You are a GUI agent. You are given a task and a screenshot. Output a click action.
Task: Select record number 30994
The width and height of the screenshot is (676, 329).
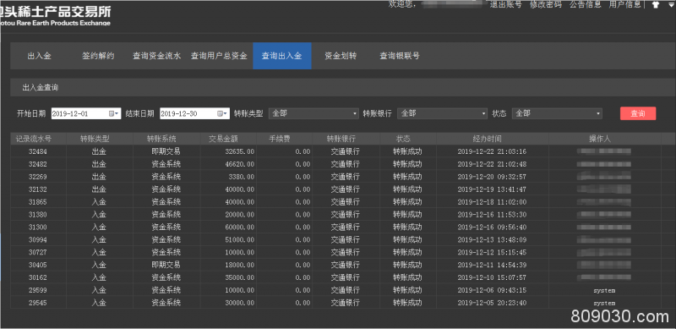pyautogui.click(x=38, y=239)
